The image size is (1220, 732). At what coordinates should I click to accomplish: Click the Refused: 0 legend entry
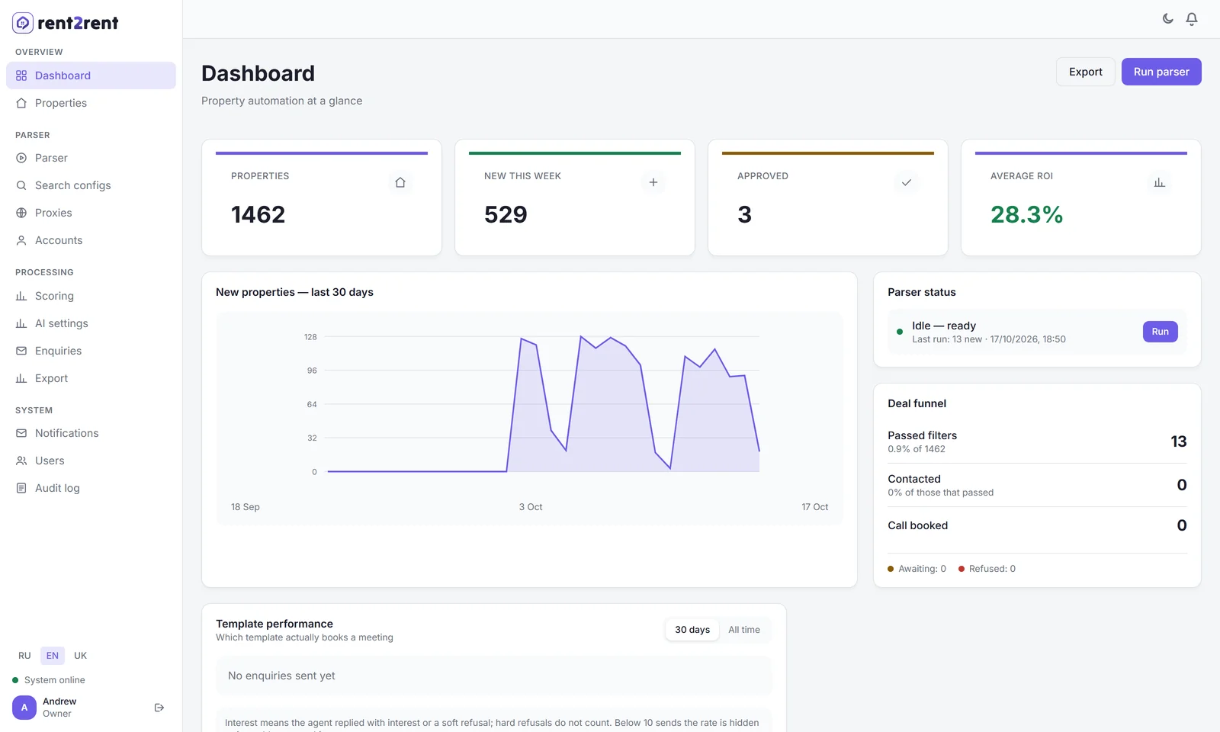click(987, 569)
